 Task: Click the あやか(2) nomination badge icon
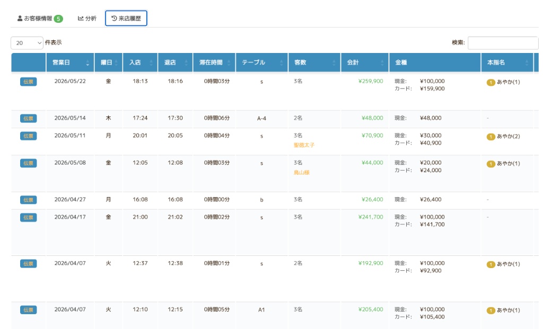pyautogui.click(x=491, y=137)
